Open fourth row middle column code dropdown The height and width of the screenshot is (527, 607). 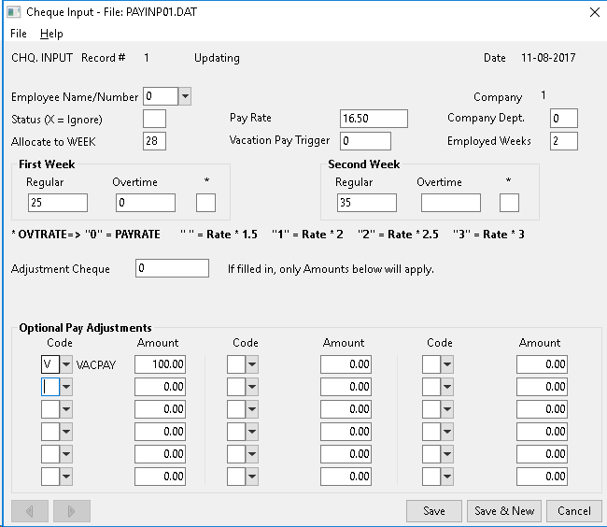point(252,432)
